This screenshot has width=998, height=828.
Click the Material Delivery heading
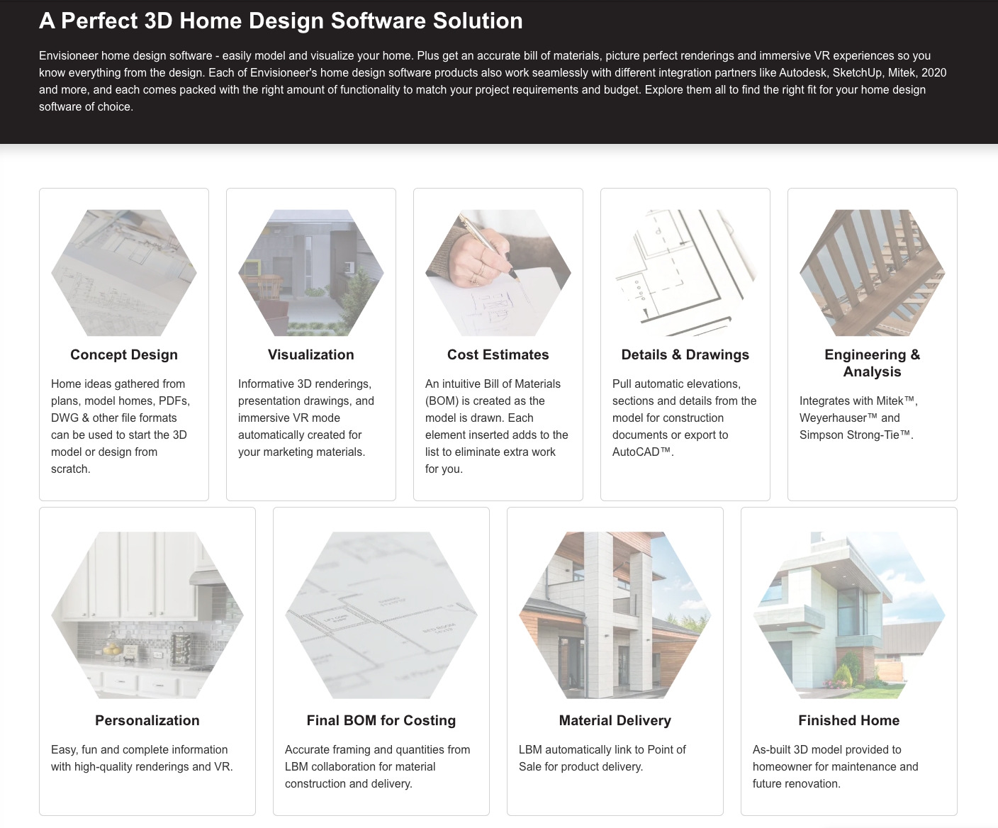[615, 720]
